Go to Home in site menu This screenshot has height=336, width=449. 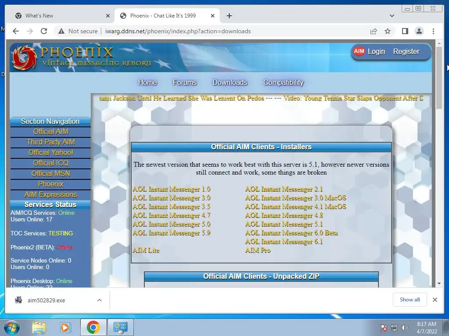coord(147,83)
